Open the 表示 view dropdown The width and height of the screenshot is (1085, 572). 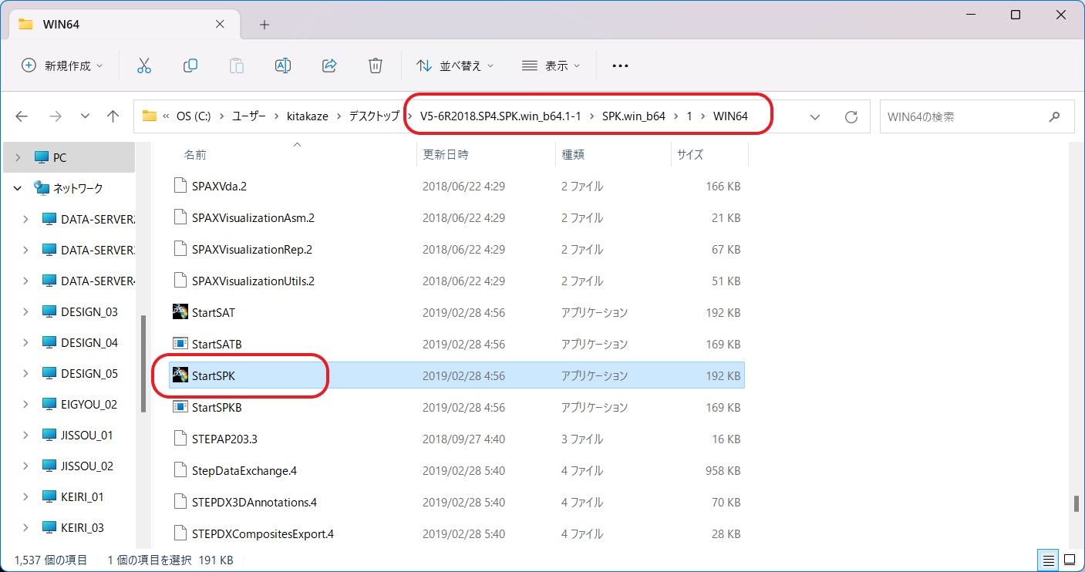[551, 66]
